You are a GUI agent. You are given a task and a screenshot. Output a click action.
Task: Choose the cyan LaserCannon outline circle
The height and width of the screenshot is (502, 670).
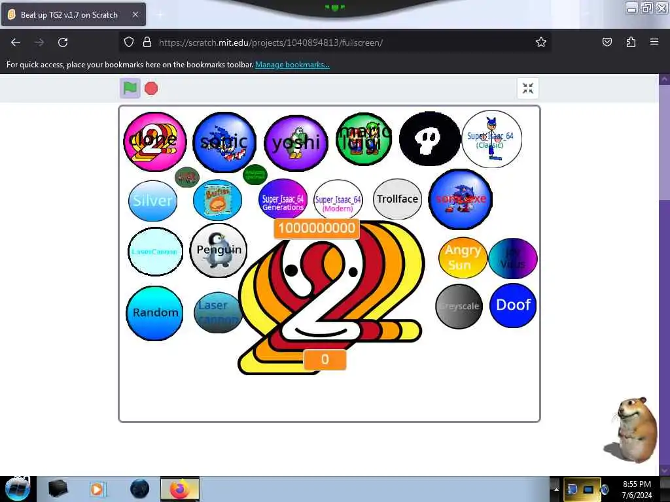[155, 252]
